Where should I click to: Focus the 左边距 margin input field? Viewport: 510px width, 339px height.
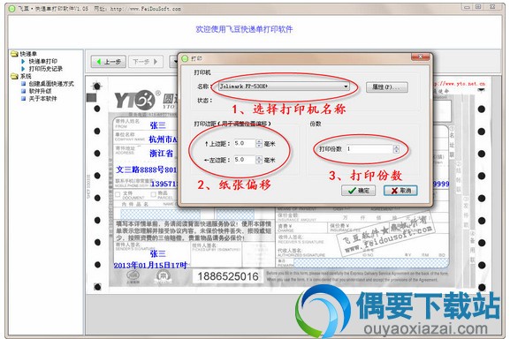245,160
